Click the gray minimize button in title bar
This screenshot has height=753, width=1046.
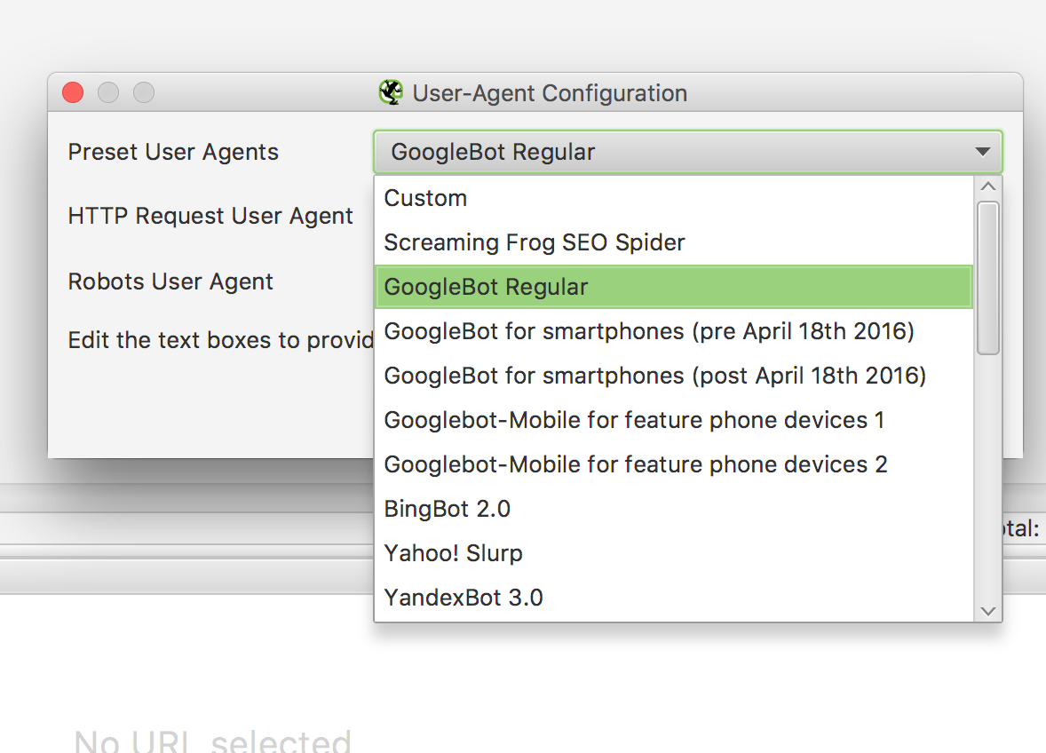point(108,92)
